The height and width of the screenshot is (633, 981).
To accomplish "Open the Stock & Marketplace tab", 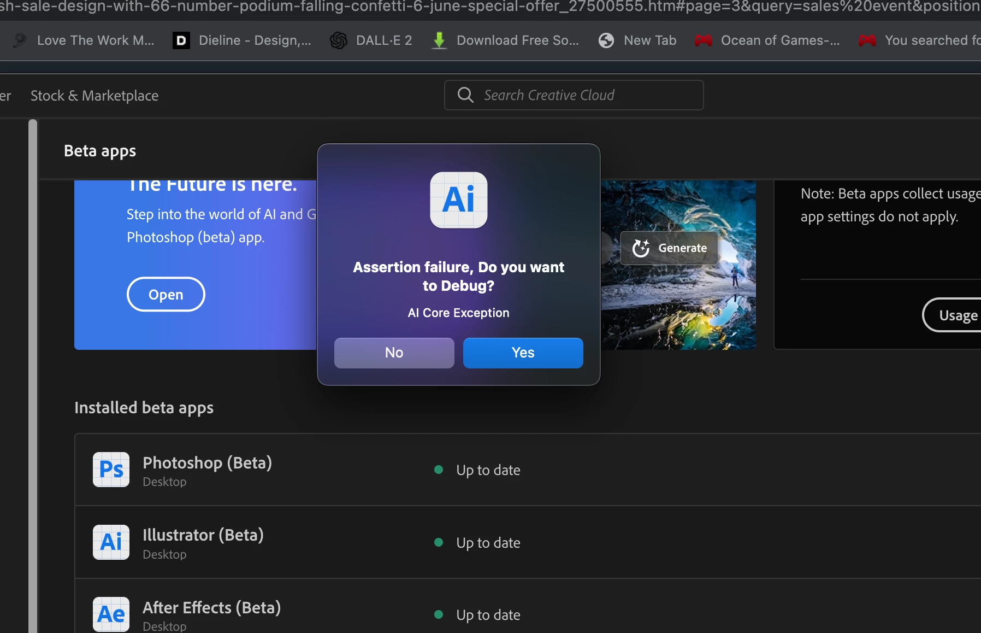I will [x=94, y=96].
